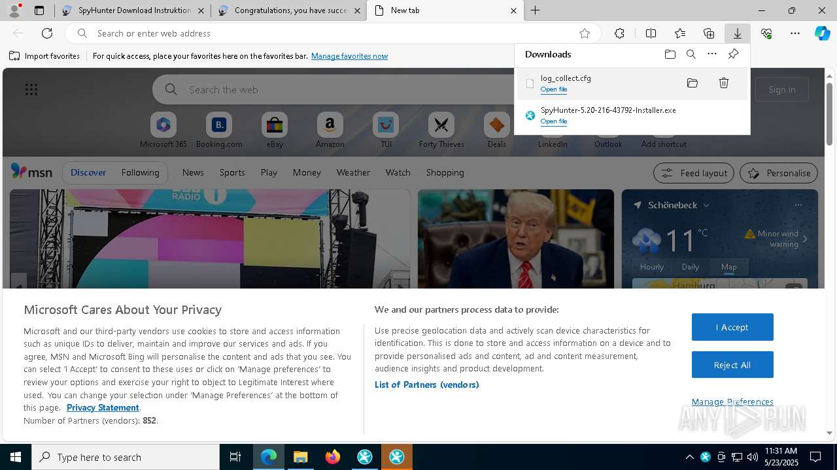Open weather card more options ellipsis

click(x=798, y=205)
